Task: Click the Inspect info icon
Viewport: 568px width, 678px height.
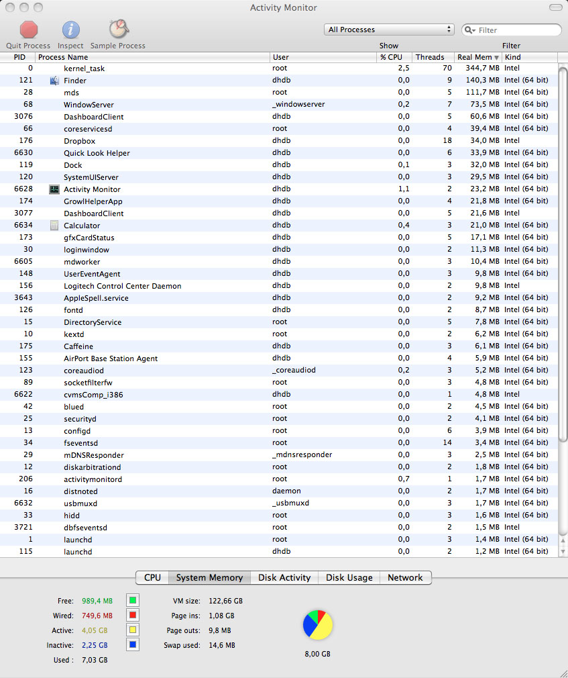Action: click(x=70, y=30)
